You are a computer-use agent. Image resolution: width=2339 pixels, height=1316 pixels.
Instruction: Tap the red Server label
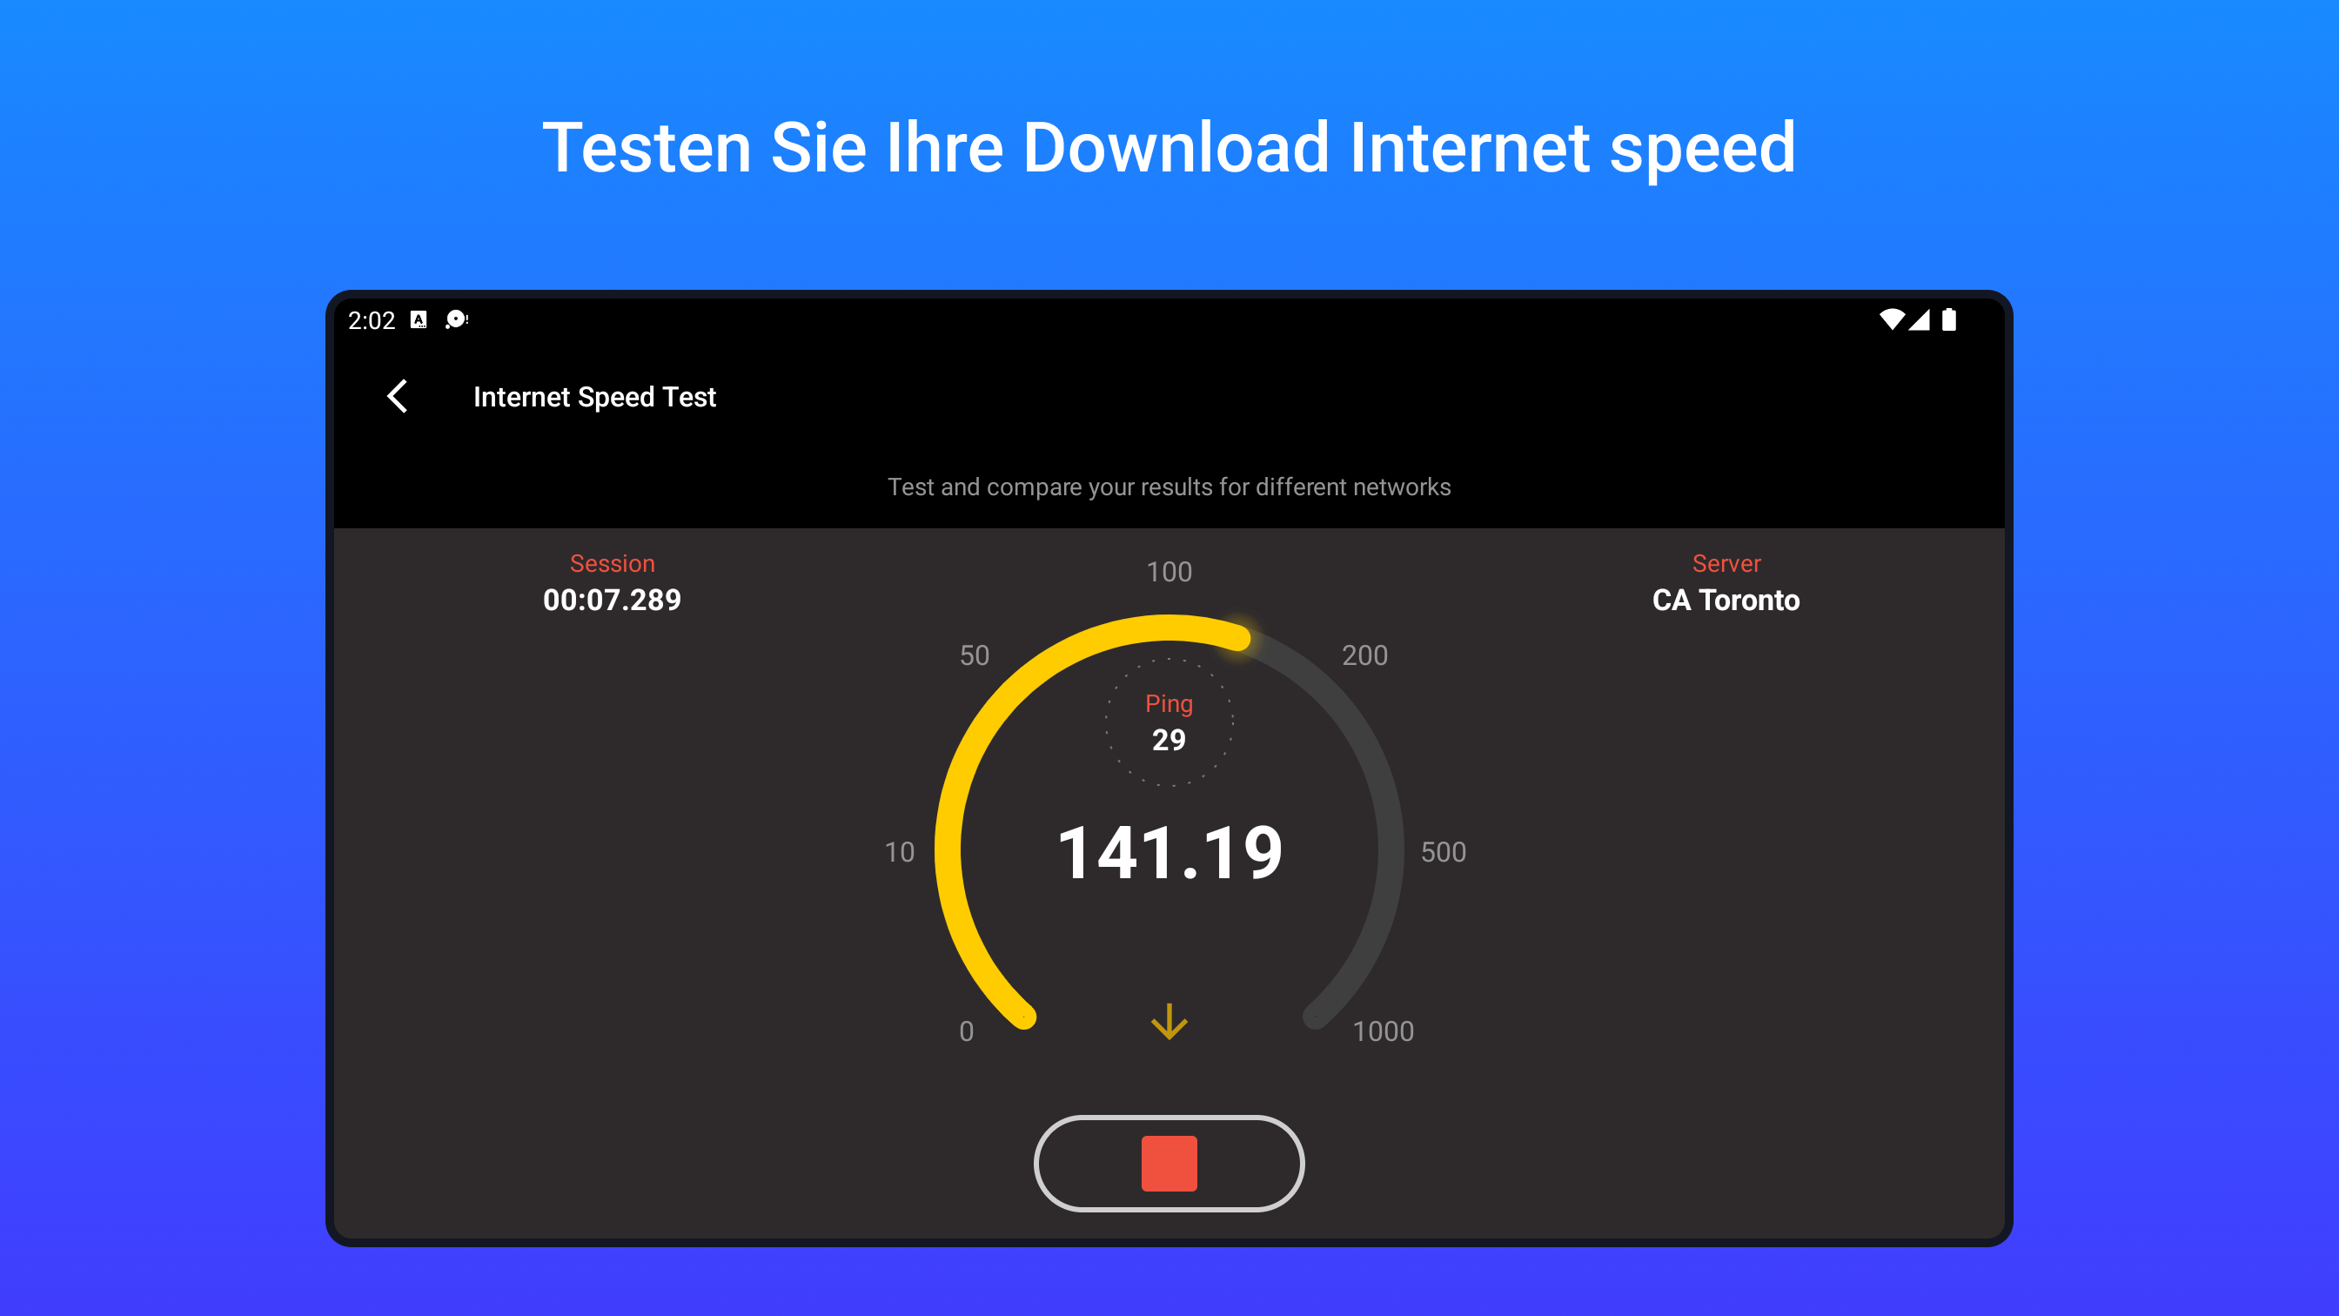click(x=1726, y=563)
